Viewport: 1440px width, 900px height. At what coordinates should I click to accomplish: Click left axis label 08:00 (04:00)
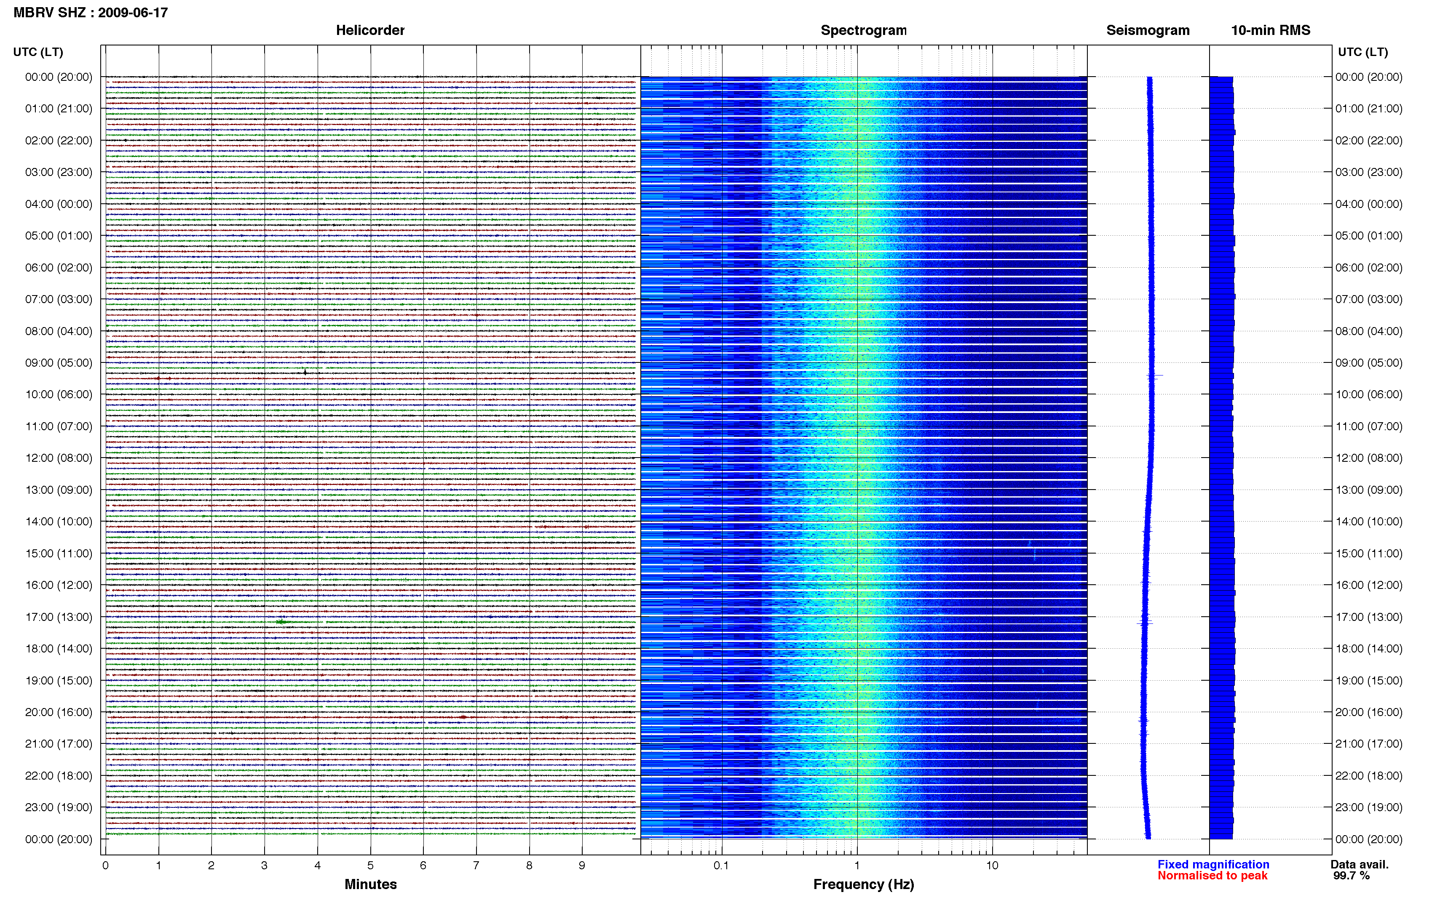(x=59, y=331)
